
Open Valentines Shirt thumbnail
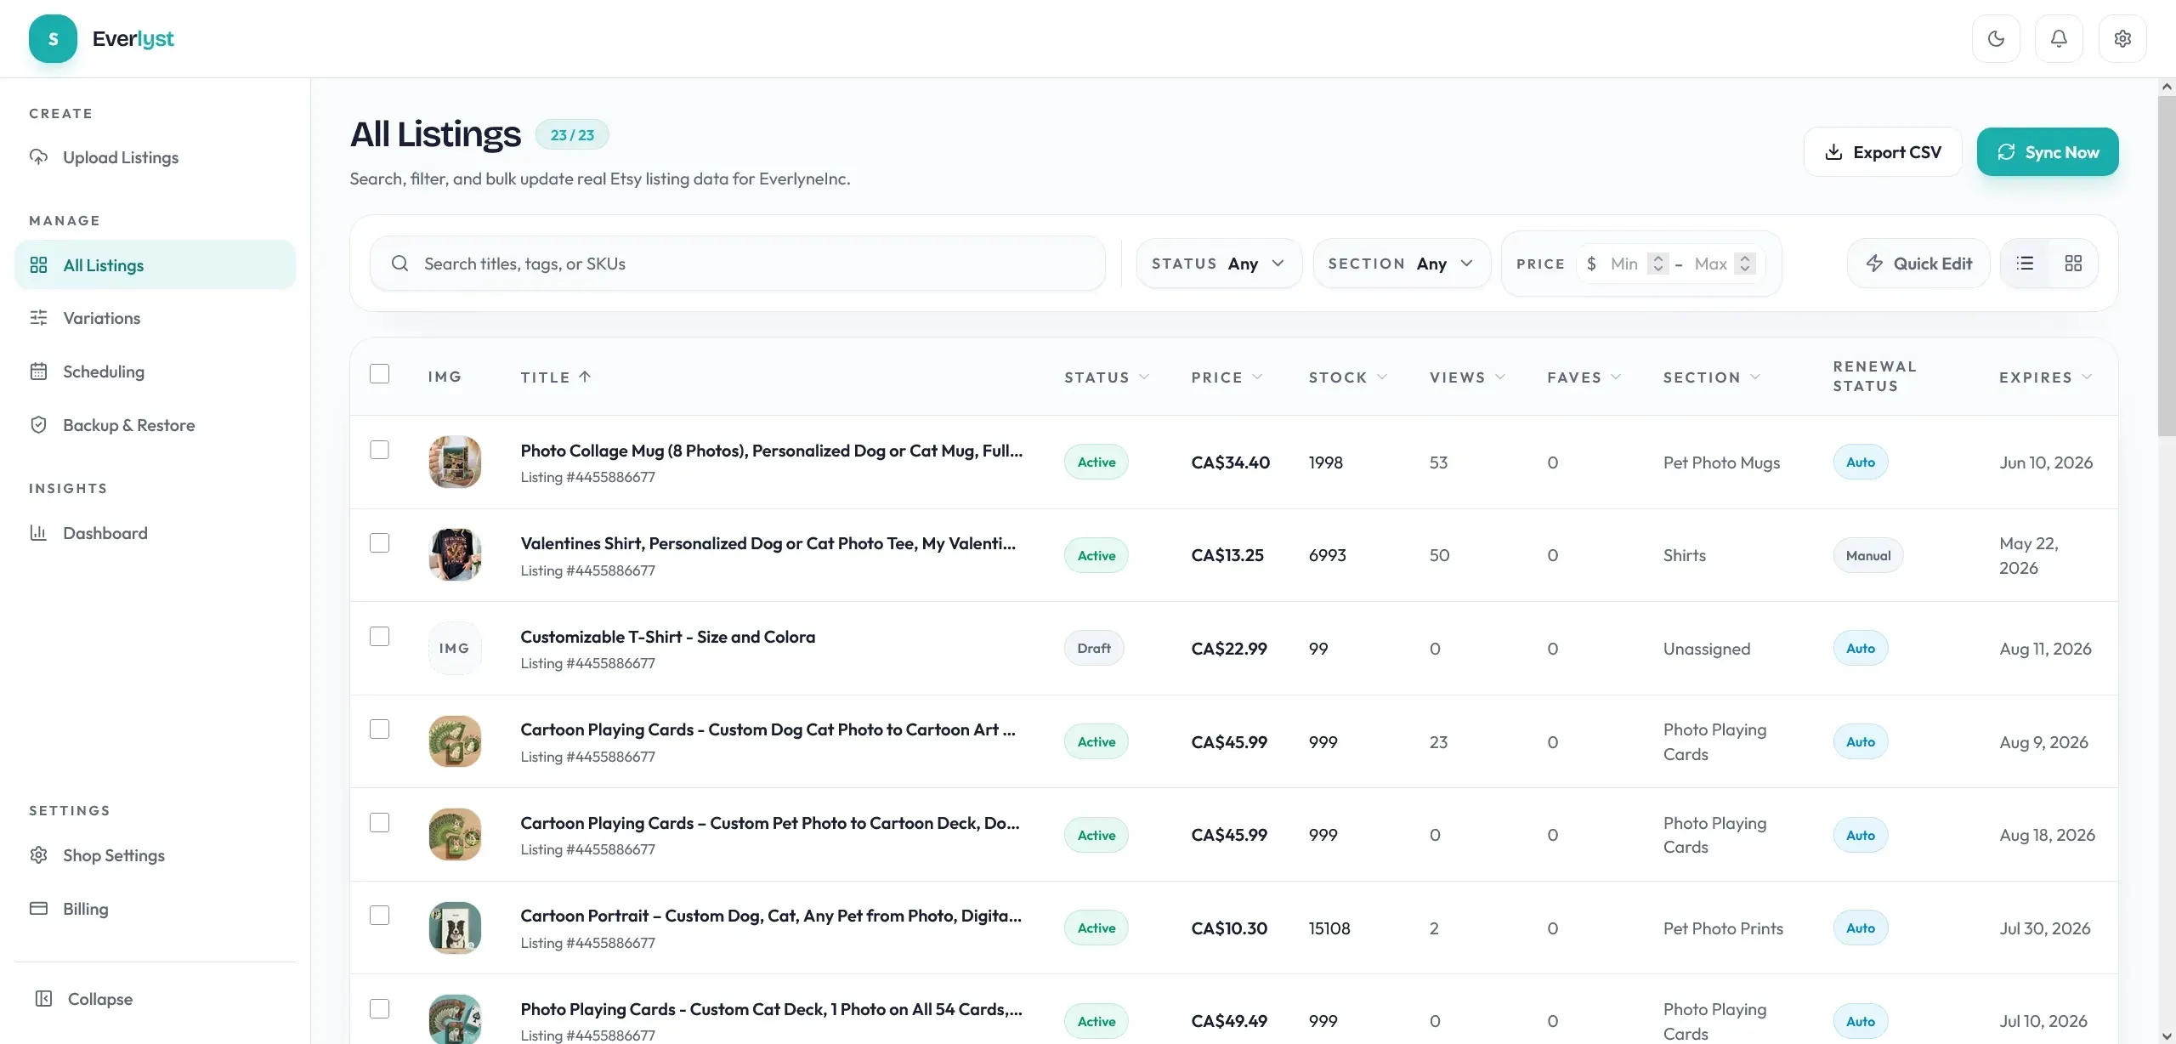click(455, 555)
